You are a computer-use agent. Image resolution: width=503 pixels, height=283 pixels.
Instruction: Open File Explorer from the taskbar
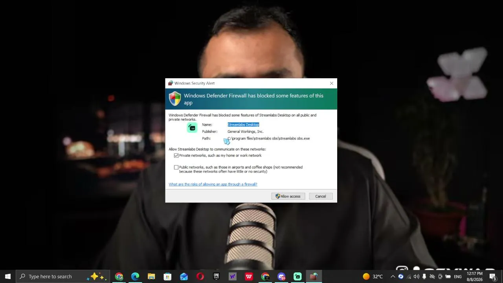[x=151, y=276]
